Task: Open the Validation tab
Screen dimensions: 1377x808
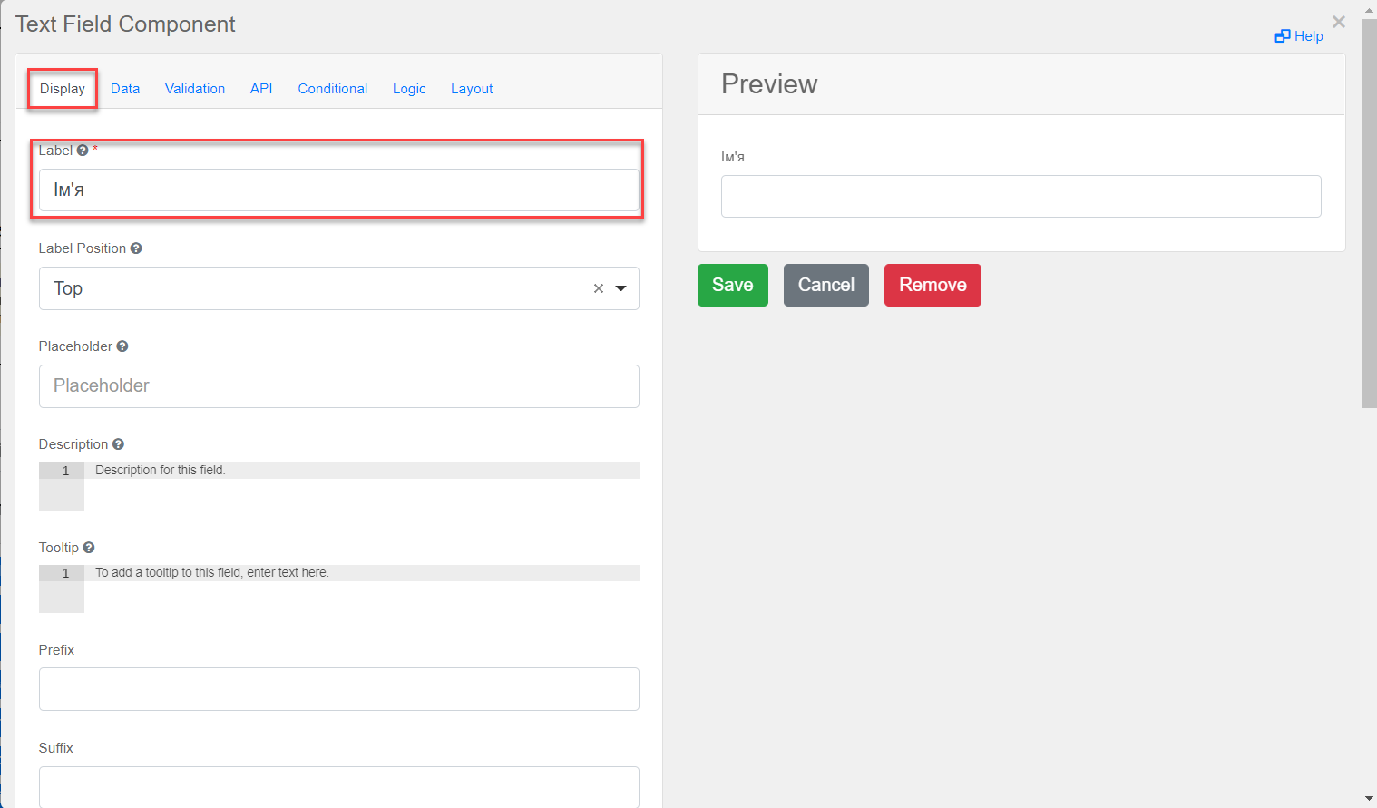Action: tap(195, 89)
